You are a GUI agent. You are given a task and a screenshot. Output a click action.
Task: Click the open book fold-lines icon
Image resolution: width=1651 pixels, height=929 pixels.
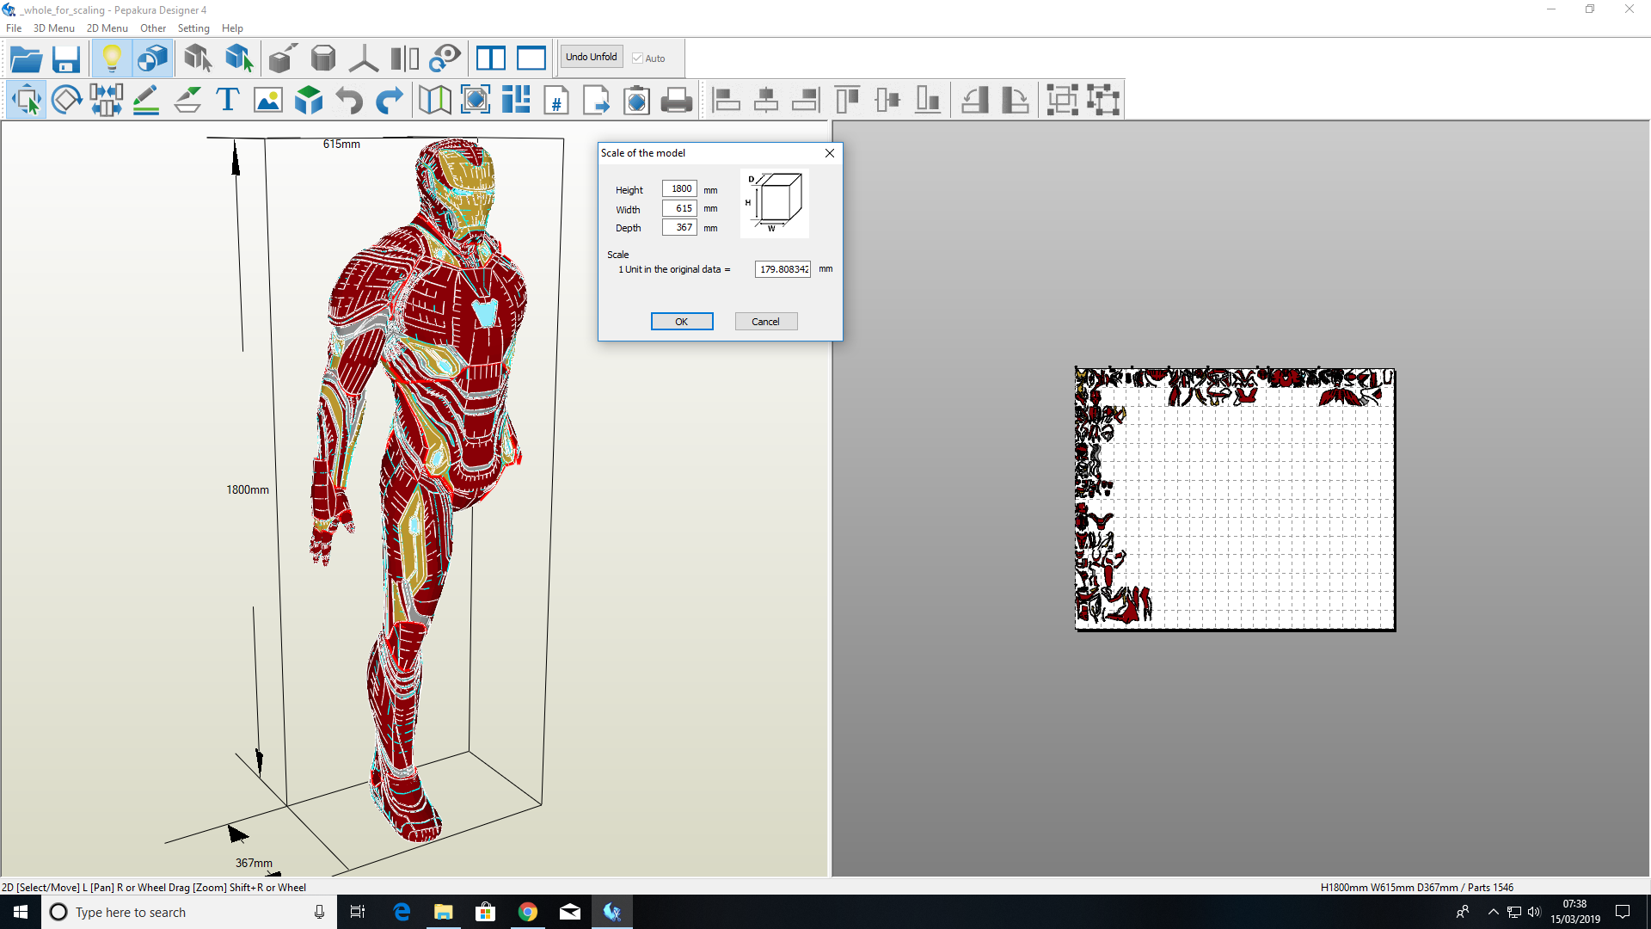click(435, 100)
